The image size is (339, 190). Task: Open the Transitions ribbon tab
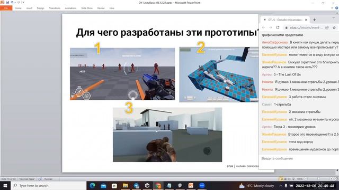(x=55, y=8)
